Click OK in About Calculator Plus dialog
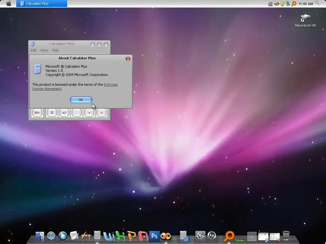The width and height of the screenshot is (326, 244). (x=81, y=100)
